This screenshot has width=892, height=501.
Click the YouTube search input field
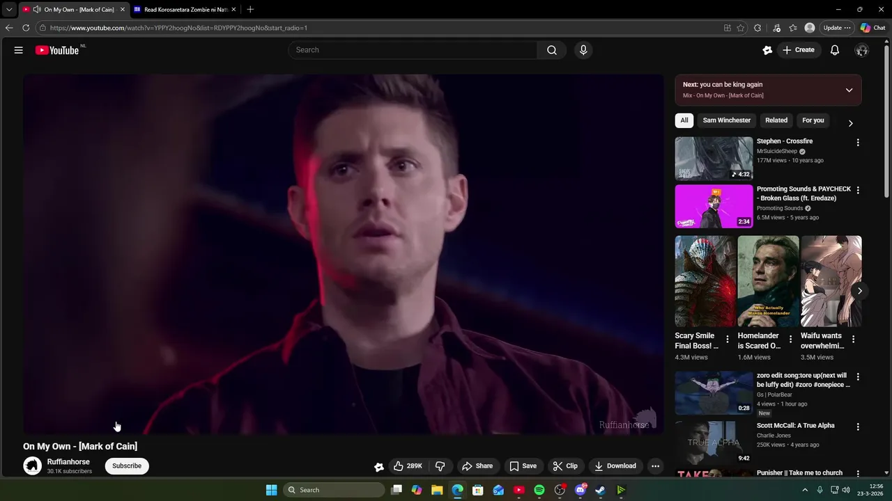point(413,50)
